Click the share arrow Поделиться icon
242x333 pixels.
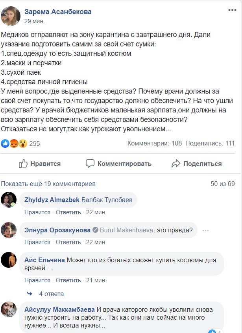coord(175,164)
